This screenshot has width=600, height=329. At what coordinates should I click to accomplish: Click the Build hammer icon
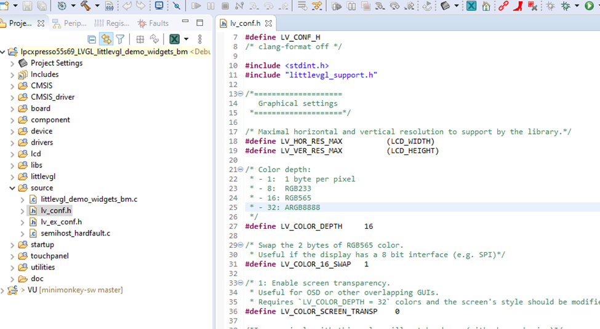pyautogui.click(x=85, y=6)
